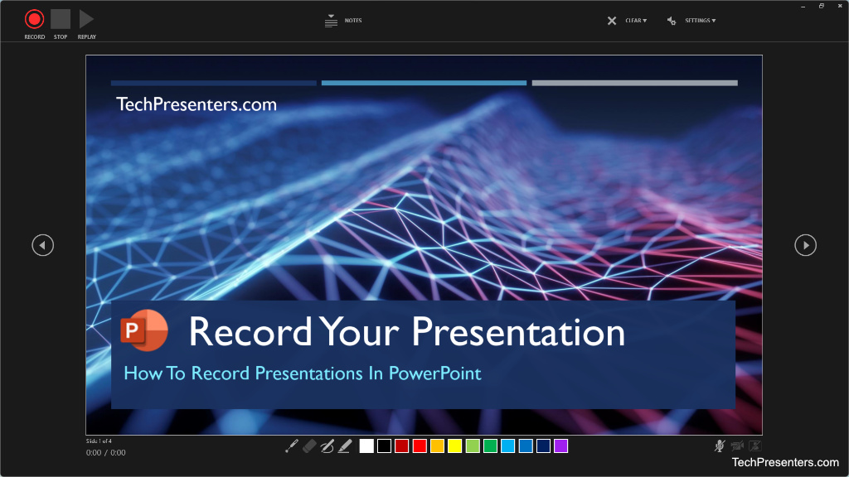Choose the light blue ink color
This screenshot has height=477, width=849.
coord(508,446)
